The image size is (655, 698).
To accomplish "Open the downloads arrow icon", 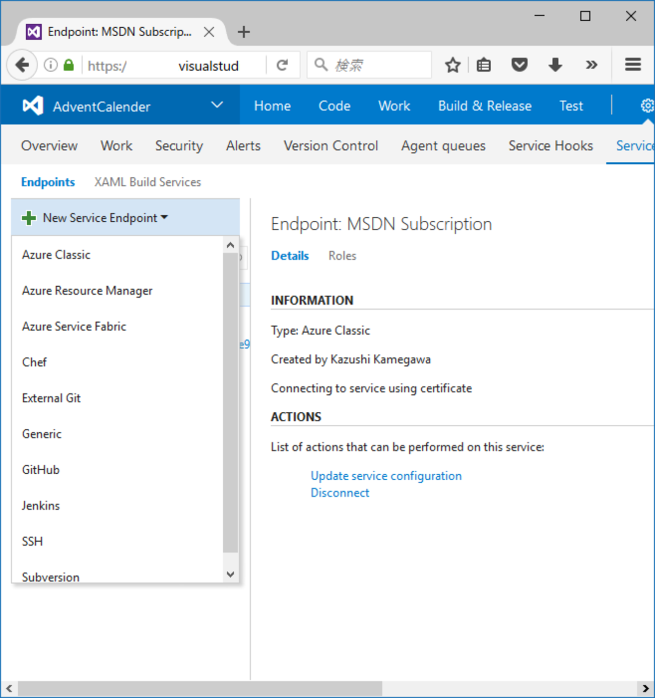I will tap(555, 65).
